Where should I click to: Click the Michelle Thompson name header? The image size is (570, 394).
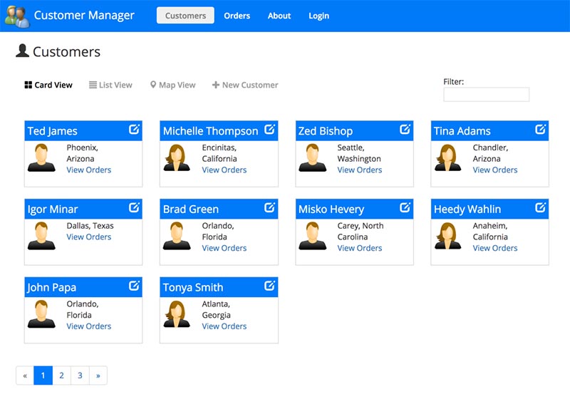[210, 131]
